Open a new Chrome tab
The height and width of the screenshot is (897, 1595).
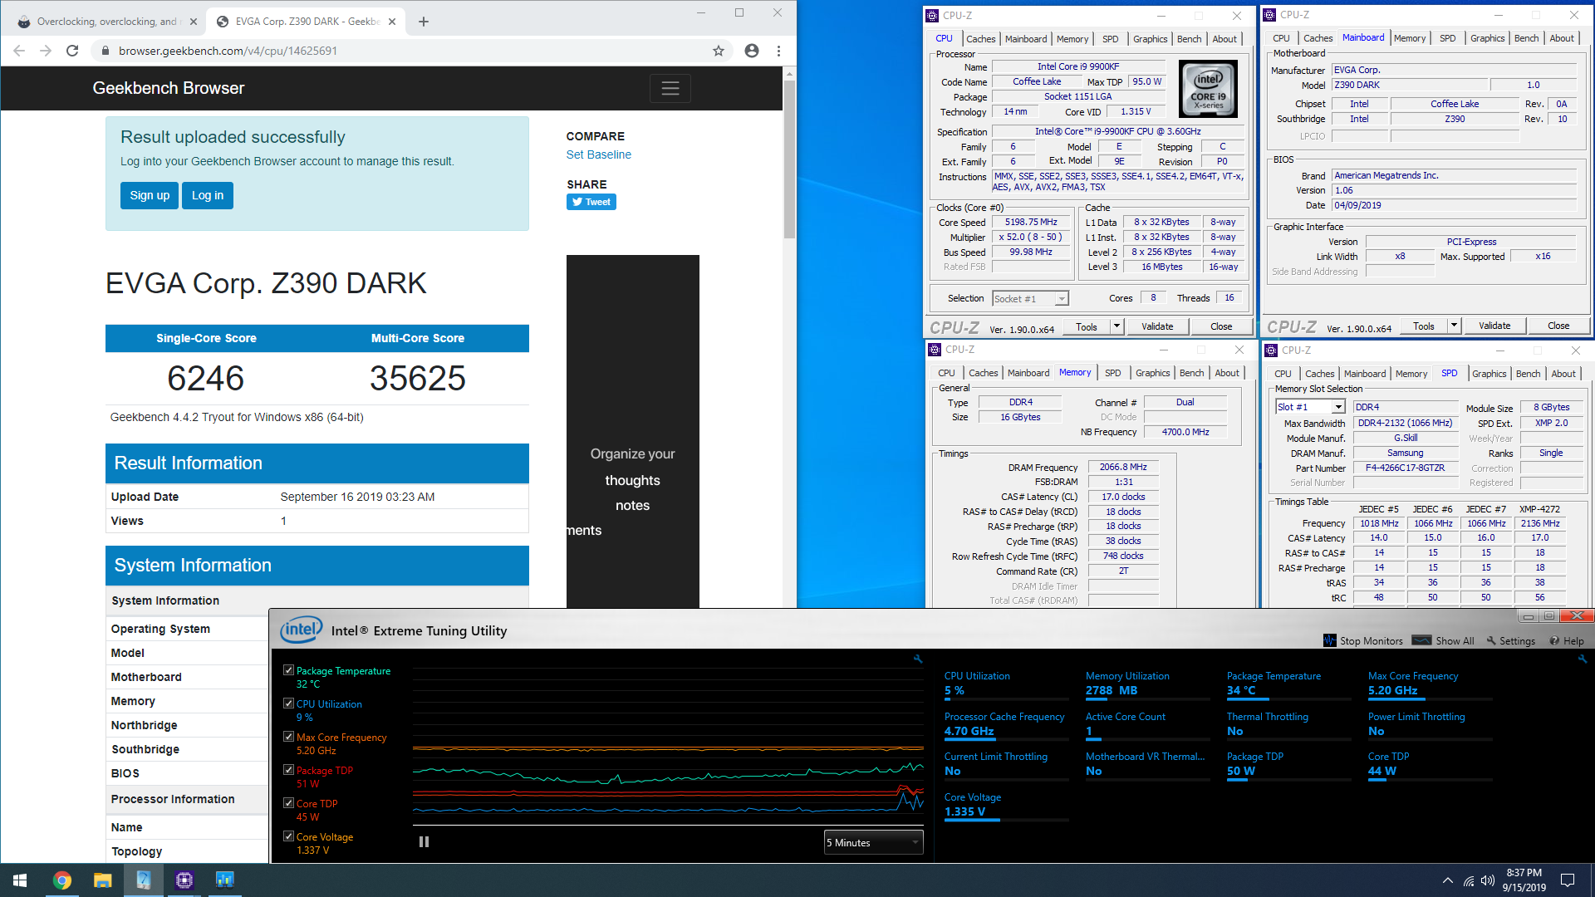pos(424,22)
